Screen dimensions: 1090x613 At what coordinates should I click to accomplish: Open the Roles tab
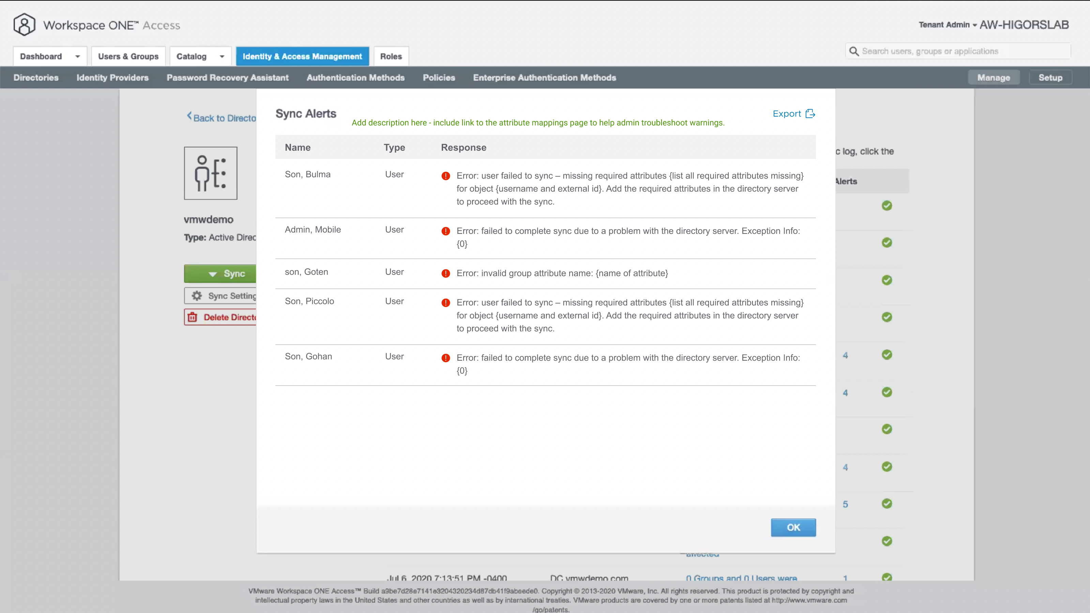[x=391, y=56]
